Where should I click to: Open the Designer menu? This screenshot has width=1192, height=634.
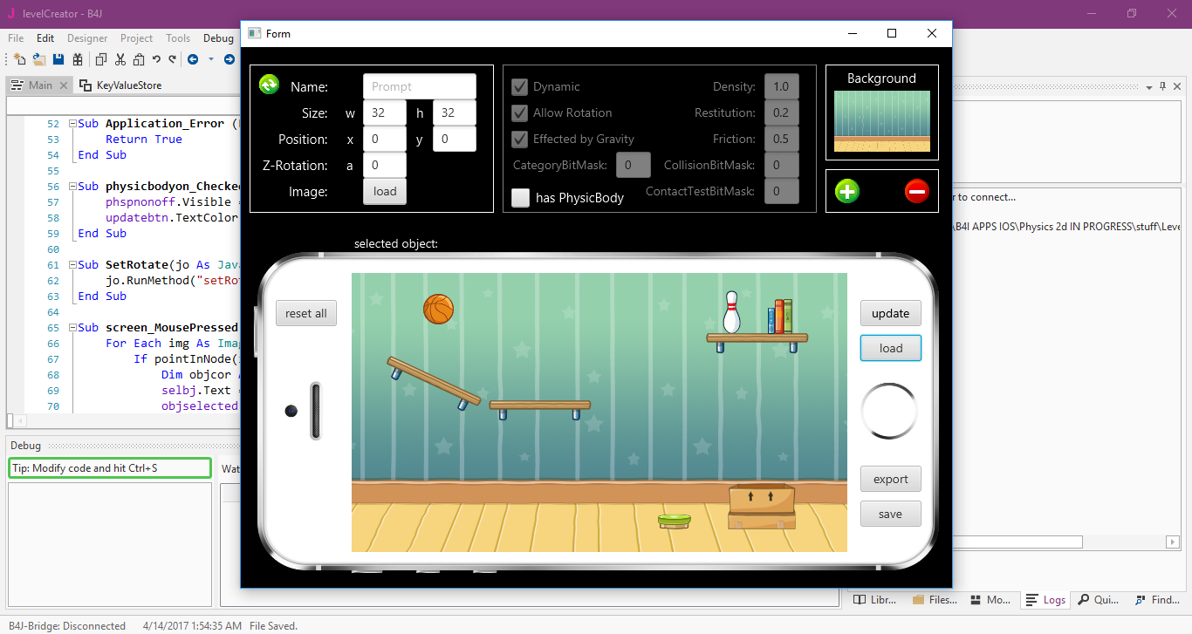pos(87,38)
